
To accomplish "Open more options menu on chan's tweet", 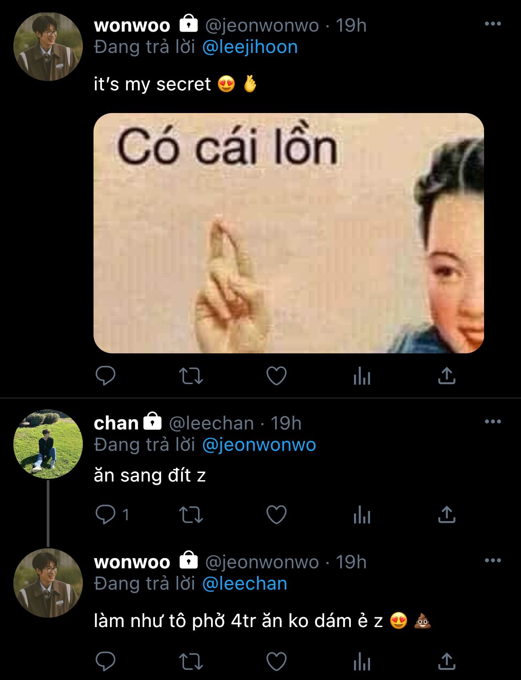I will point(493,421).
